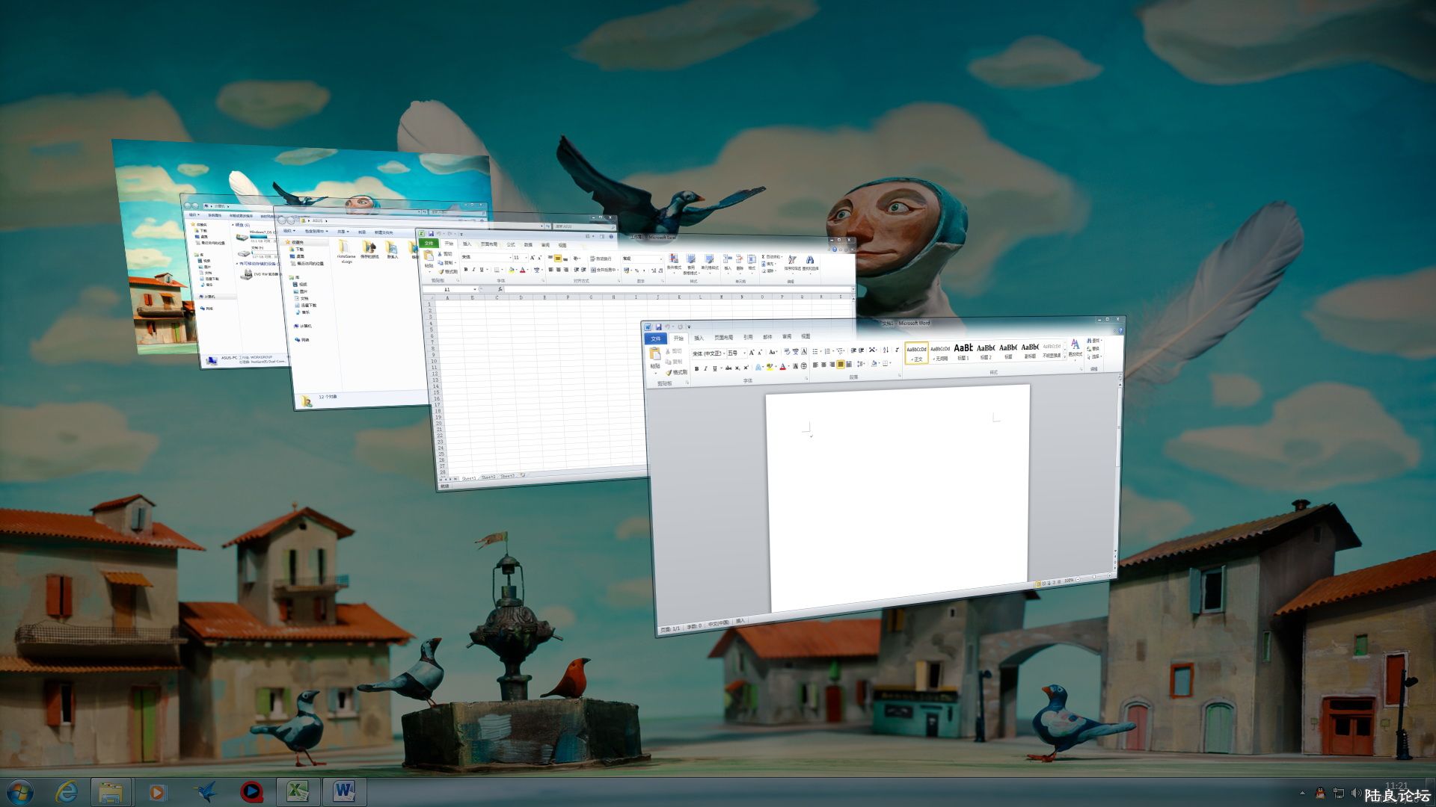1436x807 pixels.
Task: Click the Excel fx insert function icon
Action: [500, 289]
